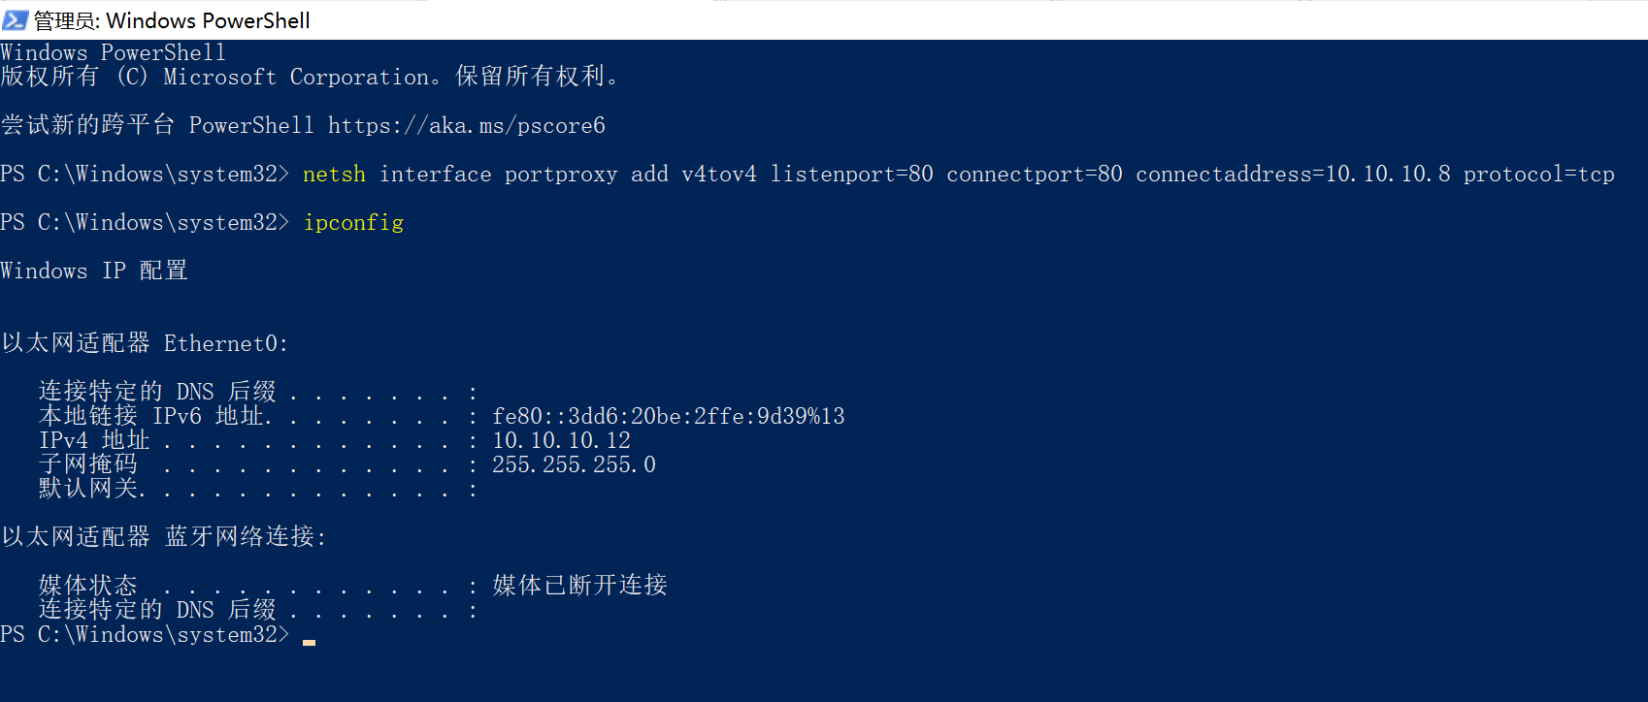This screenshot has height=702, width=1648.
Task: Click the window title "管理员: Windows PowerShell"
Action: coord(172,20)
